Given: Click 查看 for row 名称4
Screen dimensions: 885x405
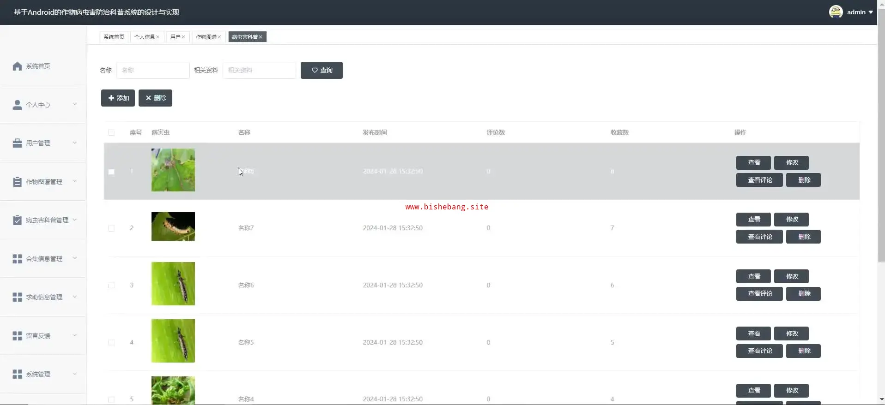Looking at the screenshot, I should 753,390.
